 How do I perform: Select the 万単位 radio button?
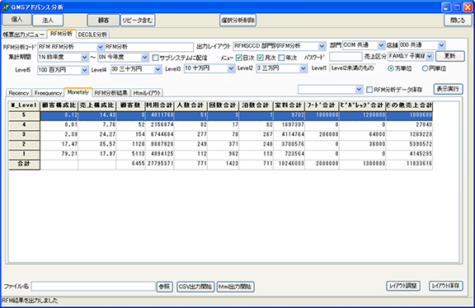(391, 68)
